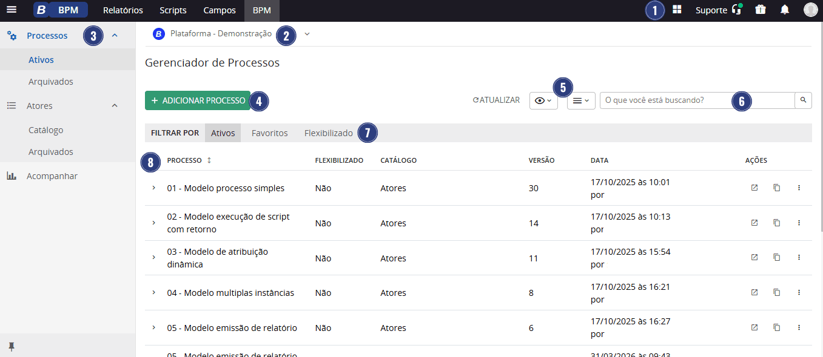
Task: Open more actions for process 01
Action: [x=799, y=188]
